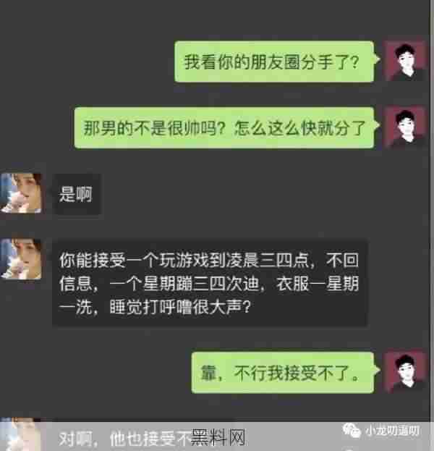Click the scrollbar strip along the right edge
Image resolution: width=434 pixels, height=451 pixels.
click(432, 226)
